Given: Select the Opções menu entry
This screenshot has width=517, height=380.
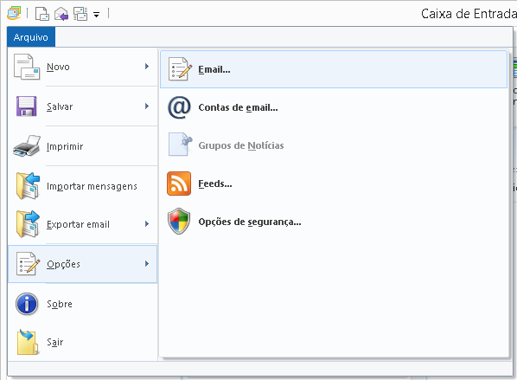Looking at the screenshot, I should pos(82,264).
